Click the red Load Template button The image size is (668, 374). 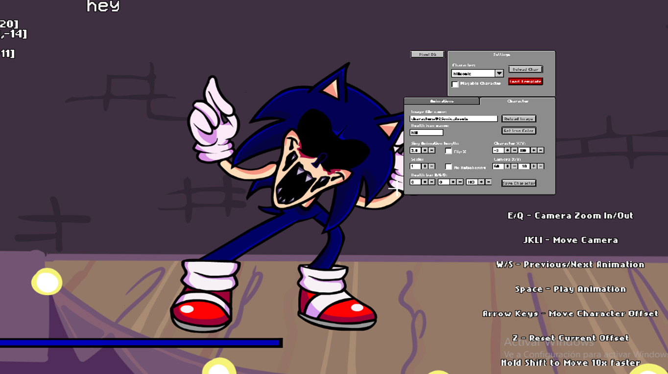525,81
